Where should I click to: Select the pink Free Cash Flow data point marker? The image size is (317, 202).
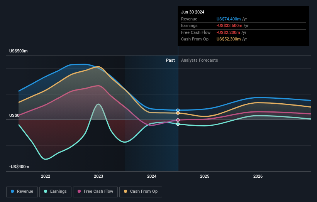[x=178, y=120]
